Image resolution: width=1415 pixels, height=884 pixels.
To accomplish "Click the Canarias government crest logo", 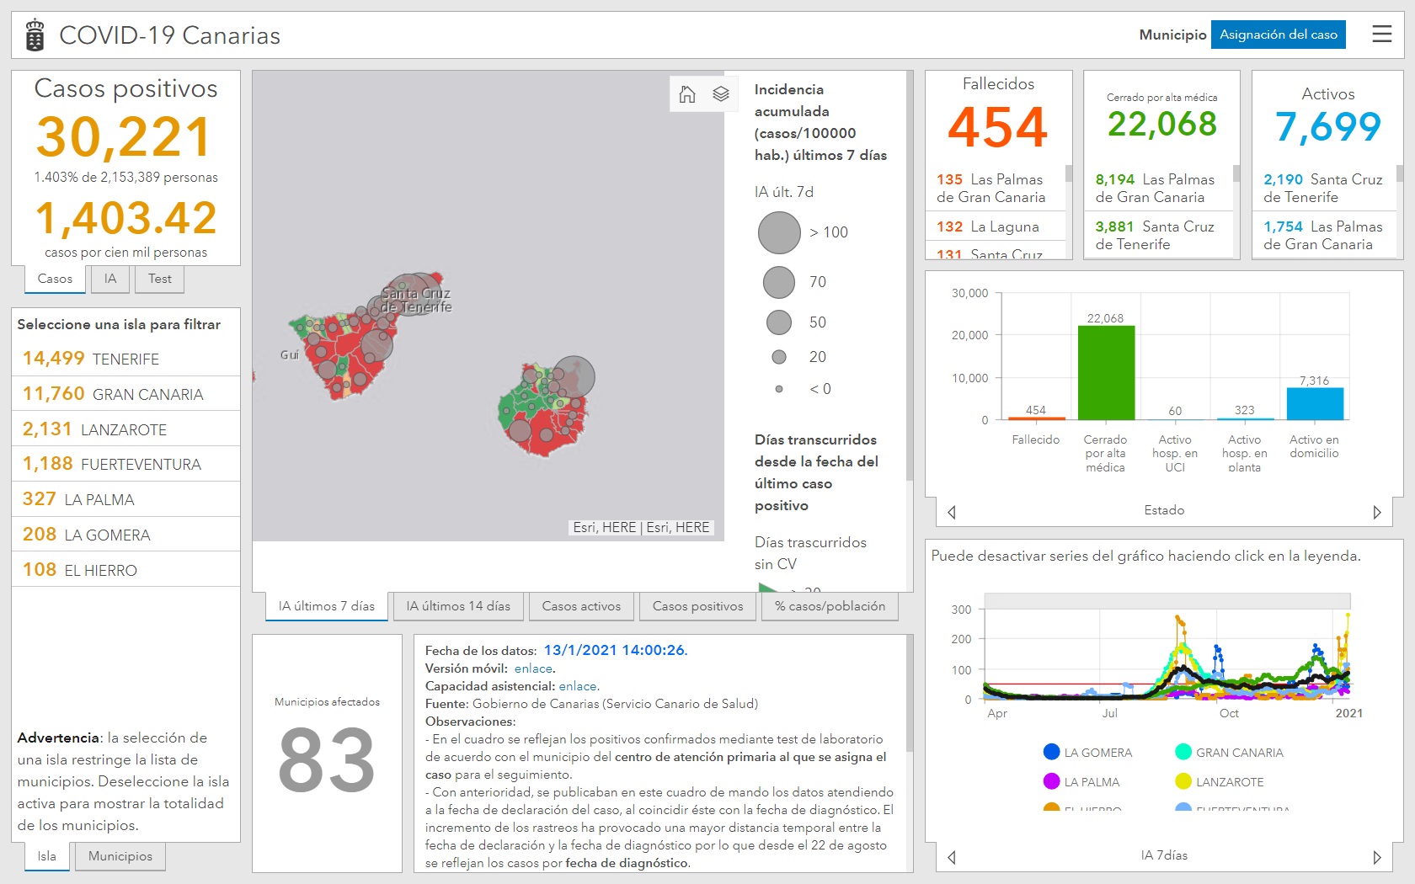I will click(35, 35).
